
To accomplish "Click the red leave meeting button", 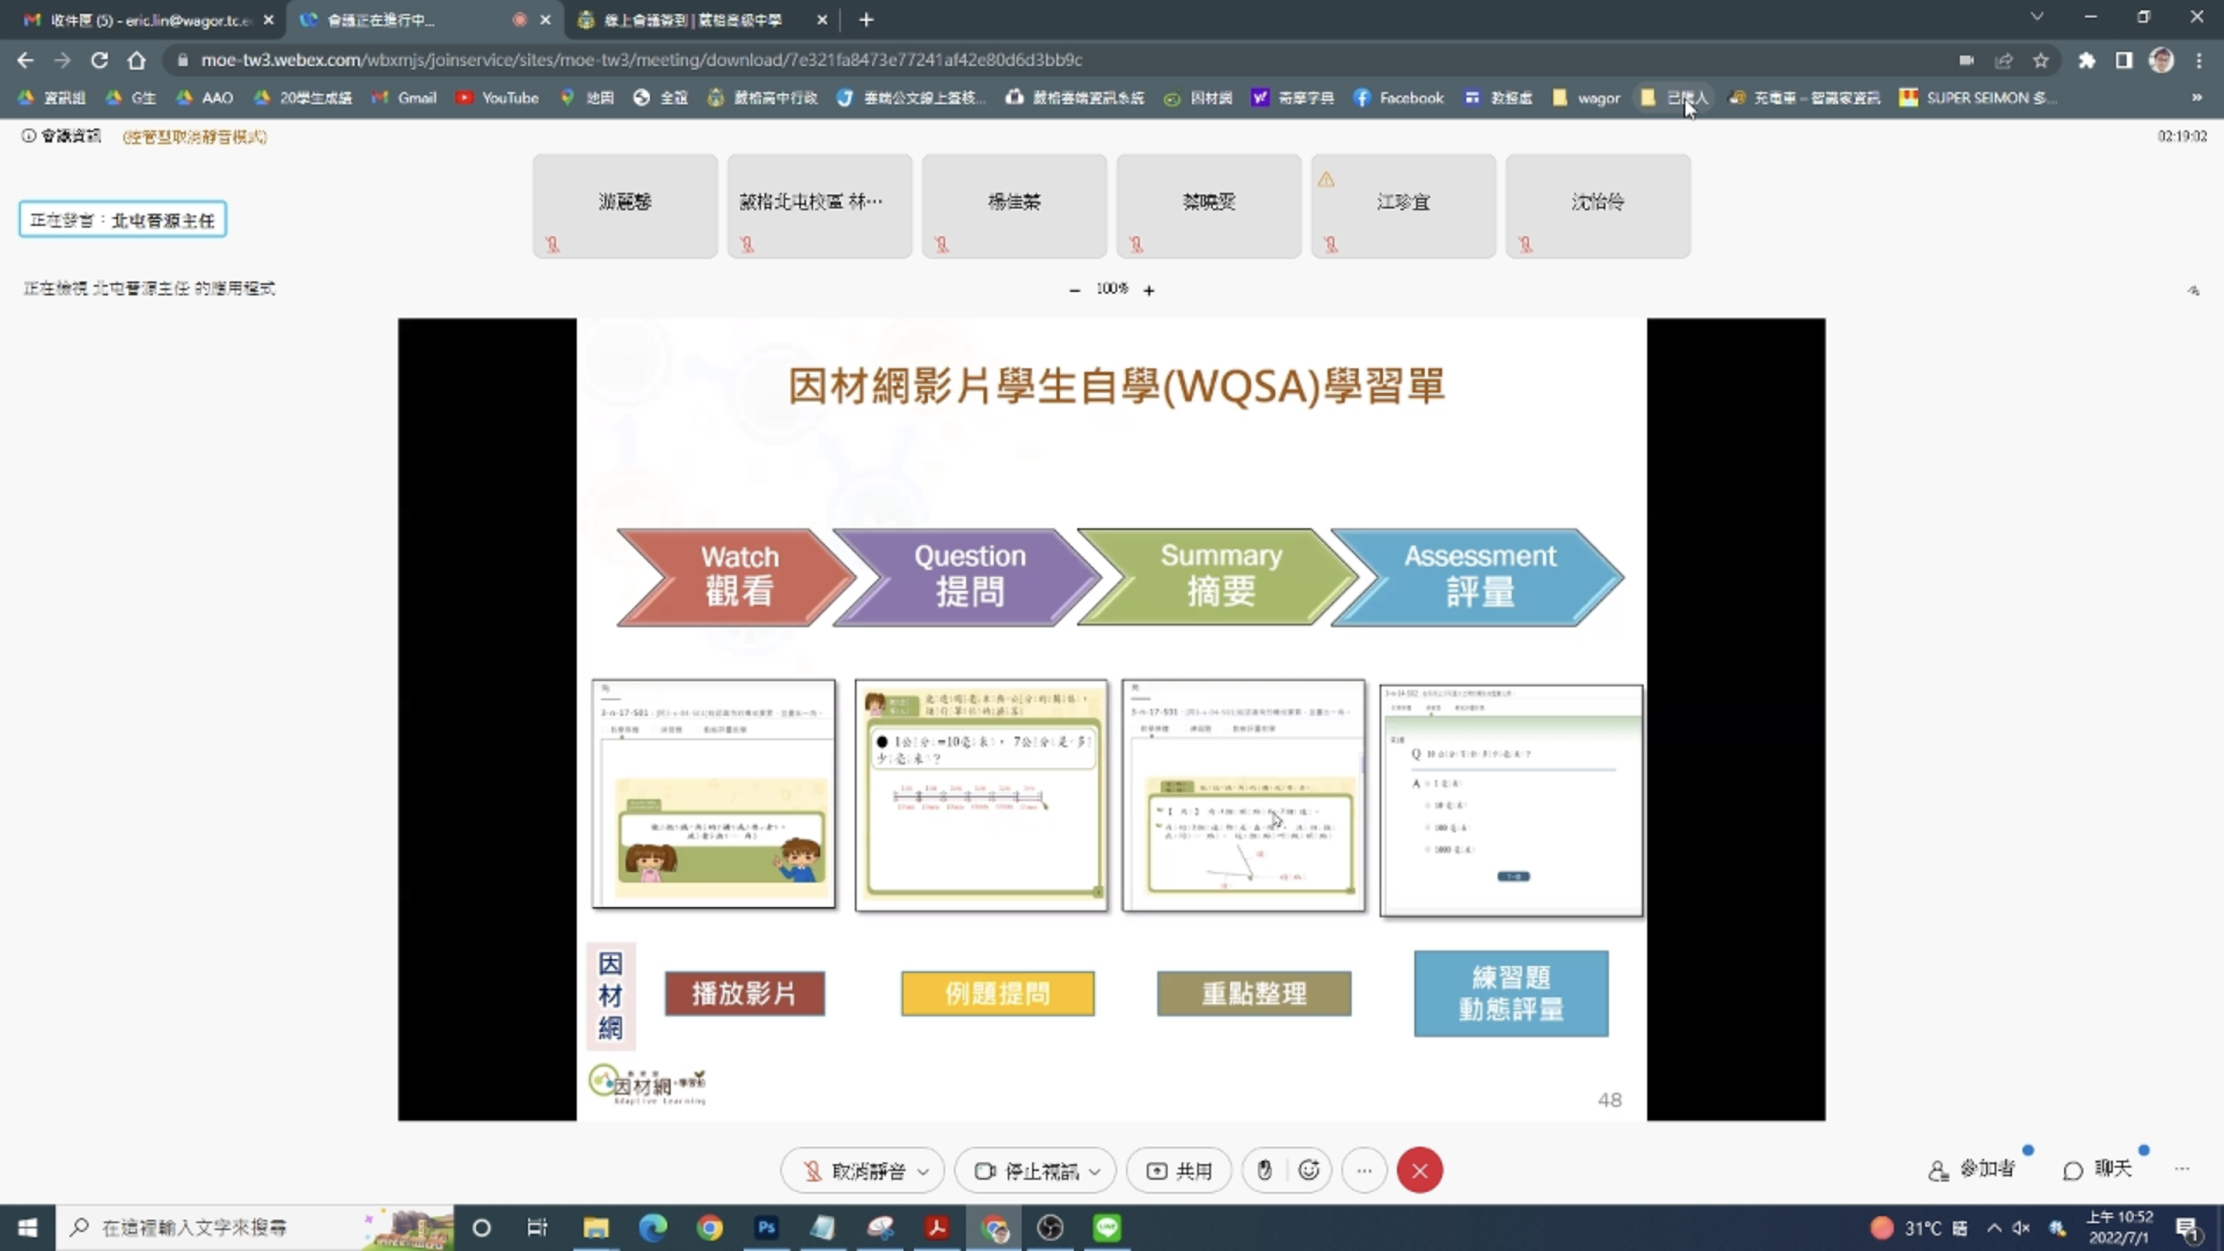I will [x=1420, y=1171].
